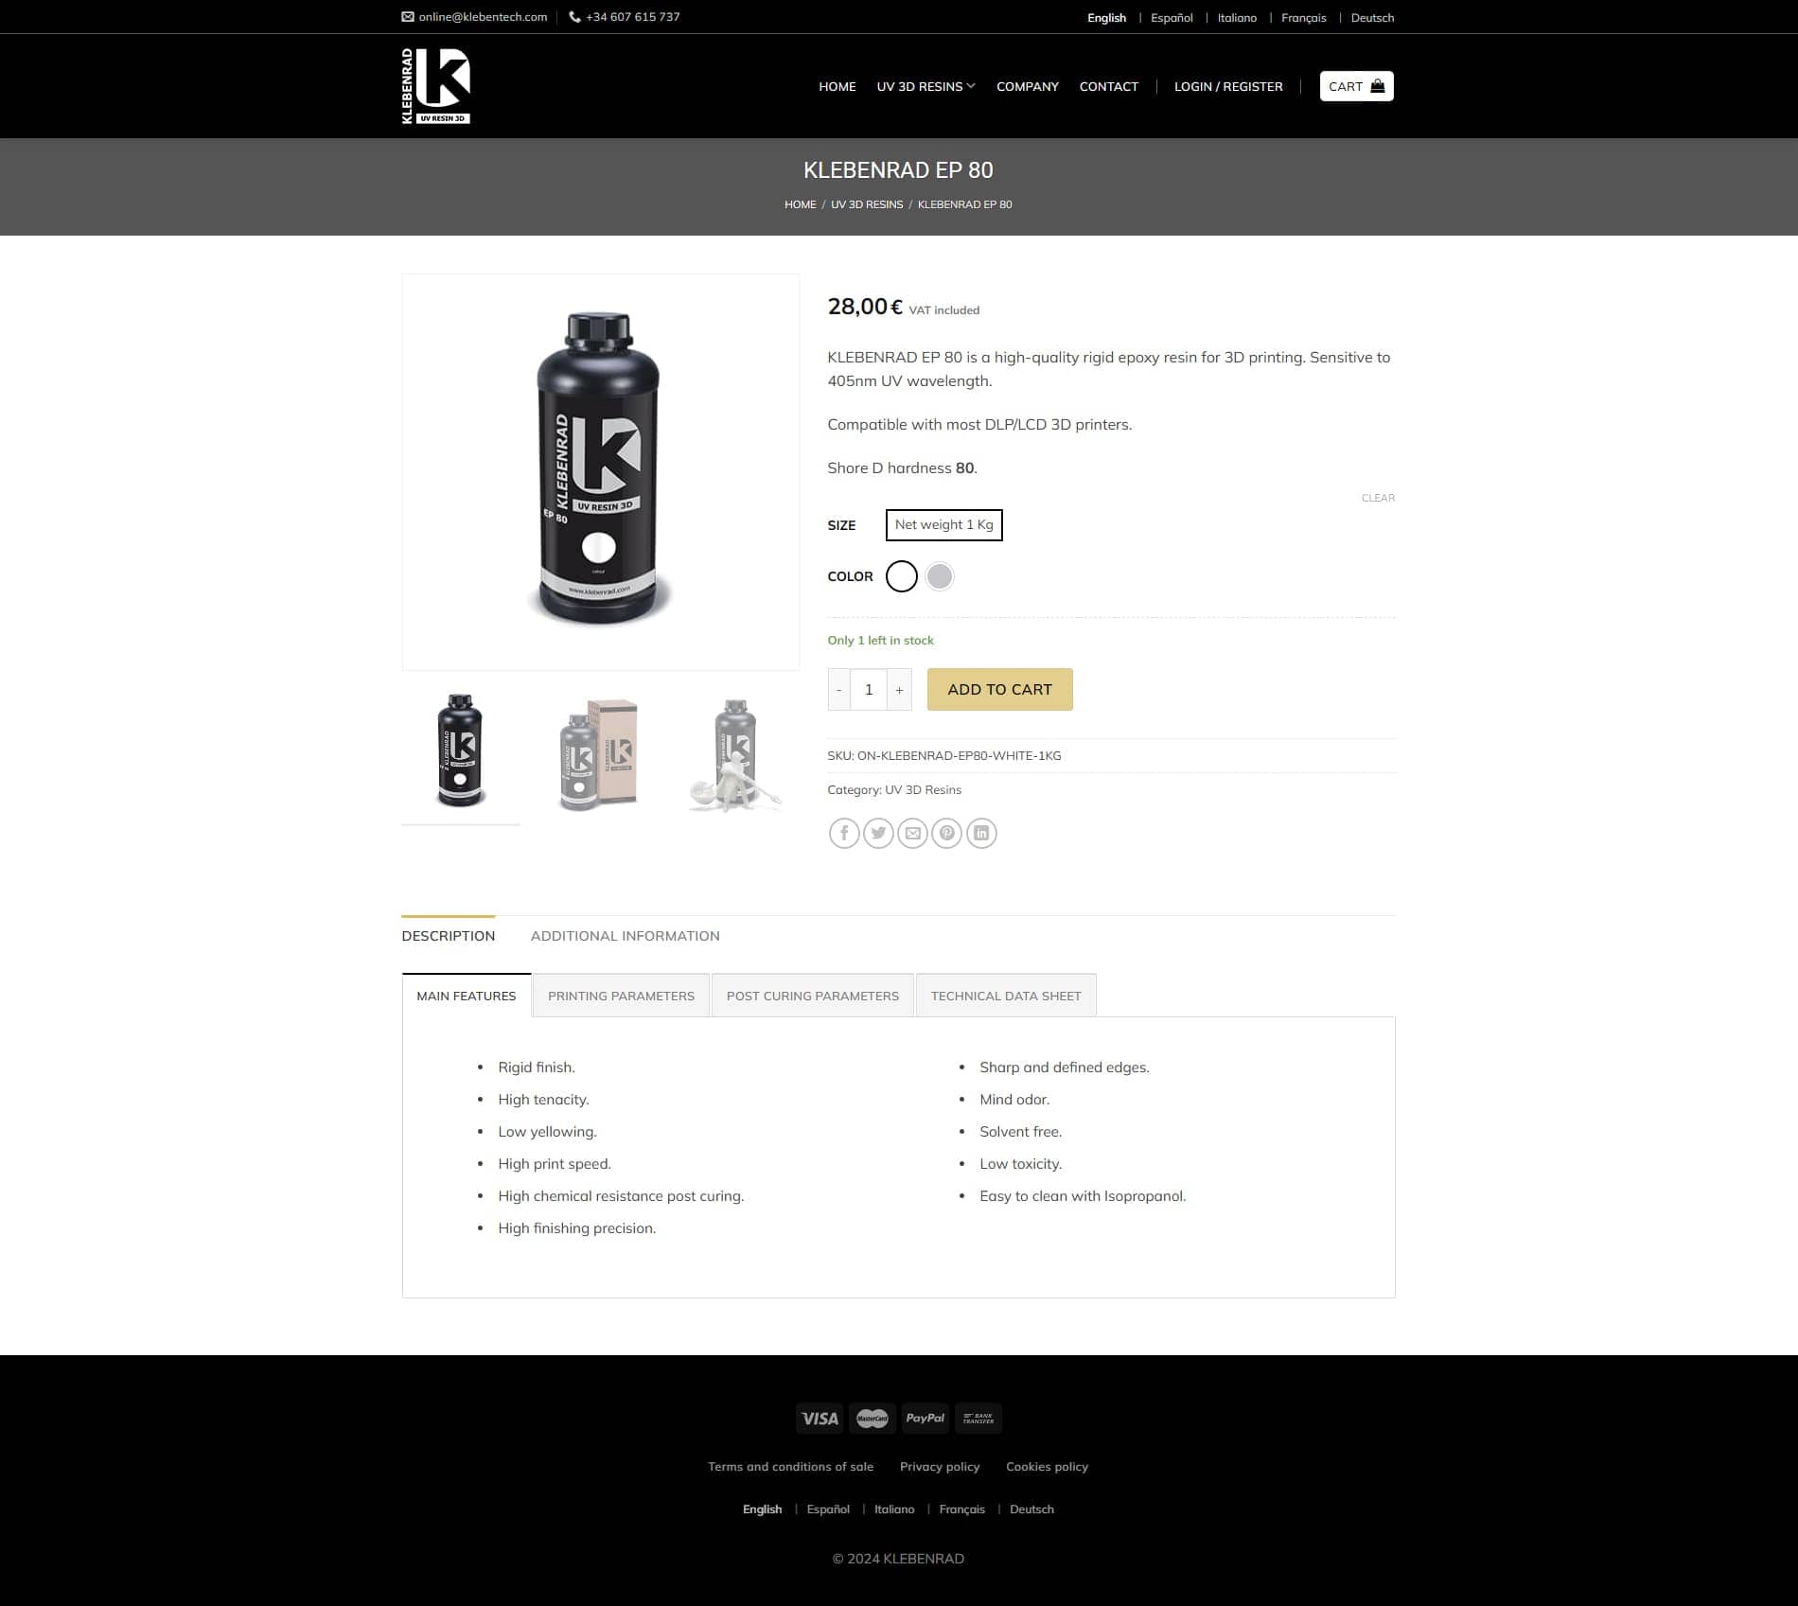
Task: Add the resin to cart
Action: click(999, 690)
